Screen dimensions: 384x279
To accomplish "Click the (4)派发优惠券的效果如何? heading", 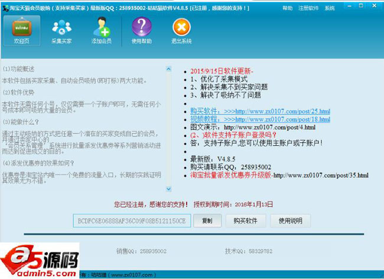I will point(38,163).
